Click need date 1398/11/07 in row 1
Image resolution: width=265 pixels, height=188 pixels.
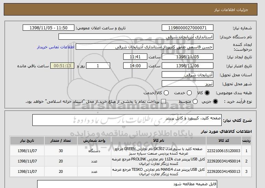[27, 151]
